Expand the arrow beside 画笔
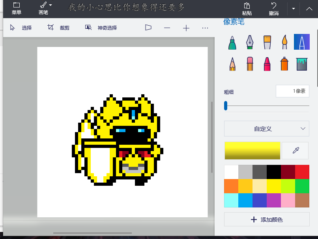The image size is (318, 239). coord(51,5)
